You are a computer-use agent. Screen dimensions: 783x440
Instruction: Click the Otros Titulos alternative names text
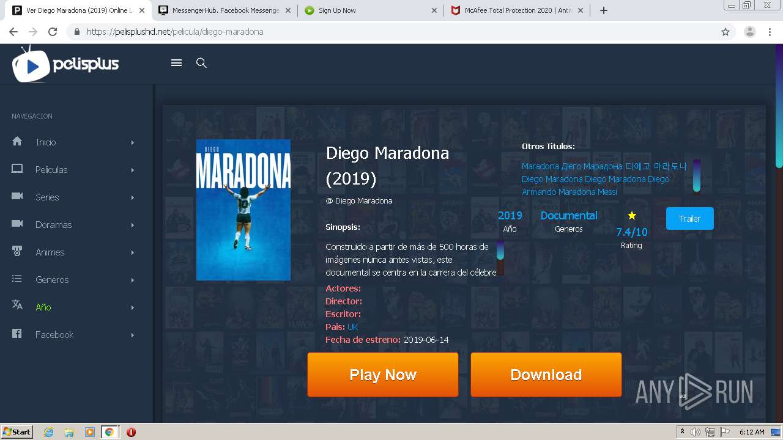pyautogui.click(x=604, y=179)
